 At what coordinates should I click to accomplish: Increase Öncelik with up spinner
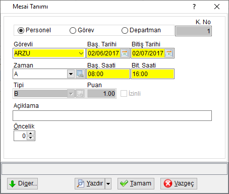pos(31,134)
